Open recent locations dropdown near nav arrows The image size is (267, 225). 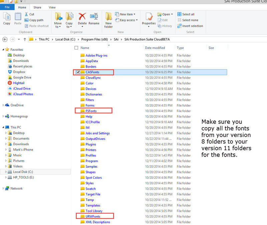coord(19,39)
